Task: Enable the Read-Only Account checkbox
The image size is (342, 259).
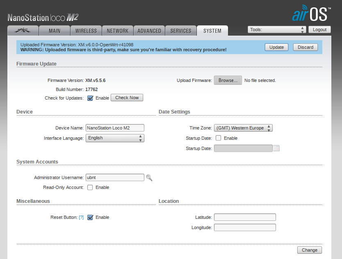Action: pos(90,187)
